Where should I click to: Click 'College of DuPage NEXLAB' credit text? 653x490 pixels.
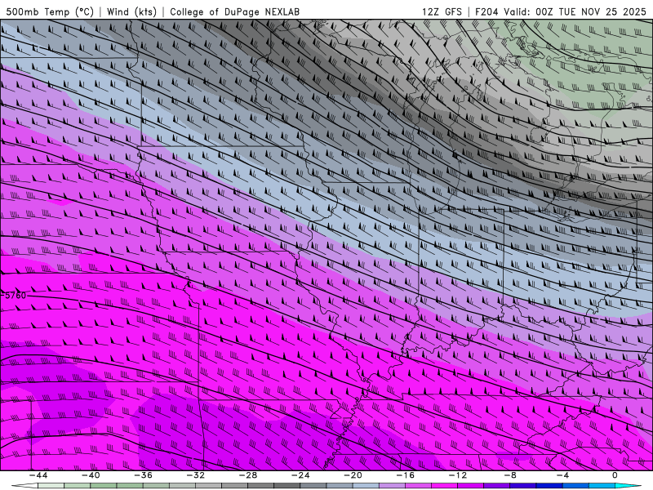click(234, 11)
